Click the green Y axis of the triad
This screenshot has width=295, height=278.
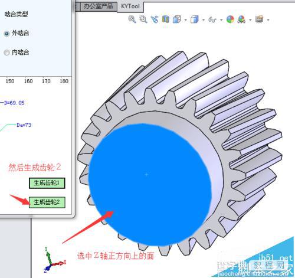click(48, 255)
